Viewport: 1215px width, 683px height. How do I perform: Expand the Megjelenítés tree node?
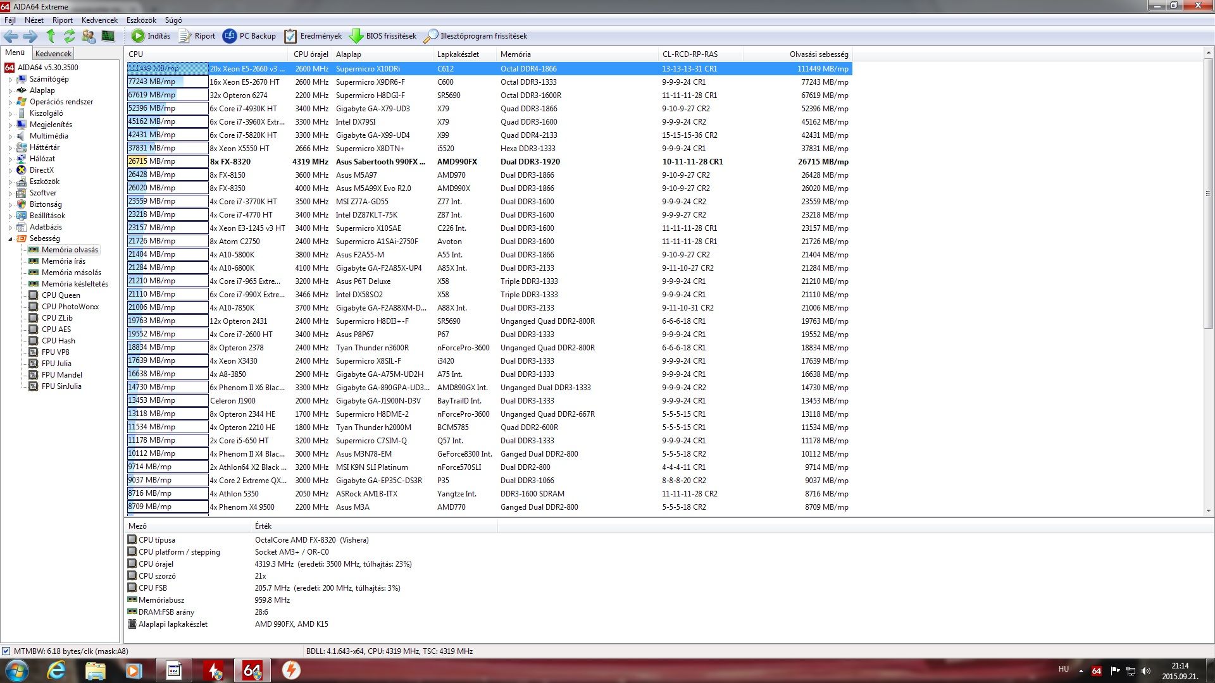point(10,125)
